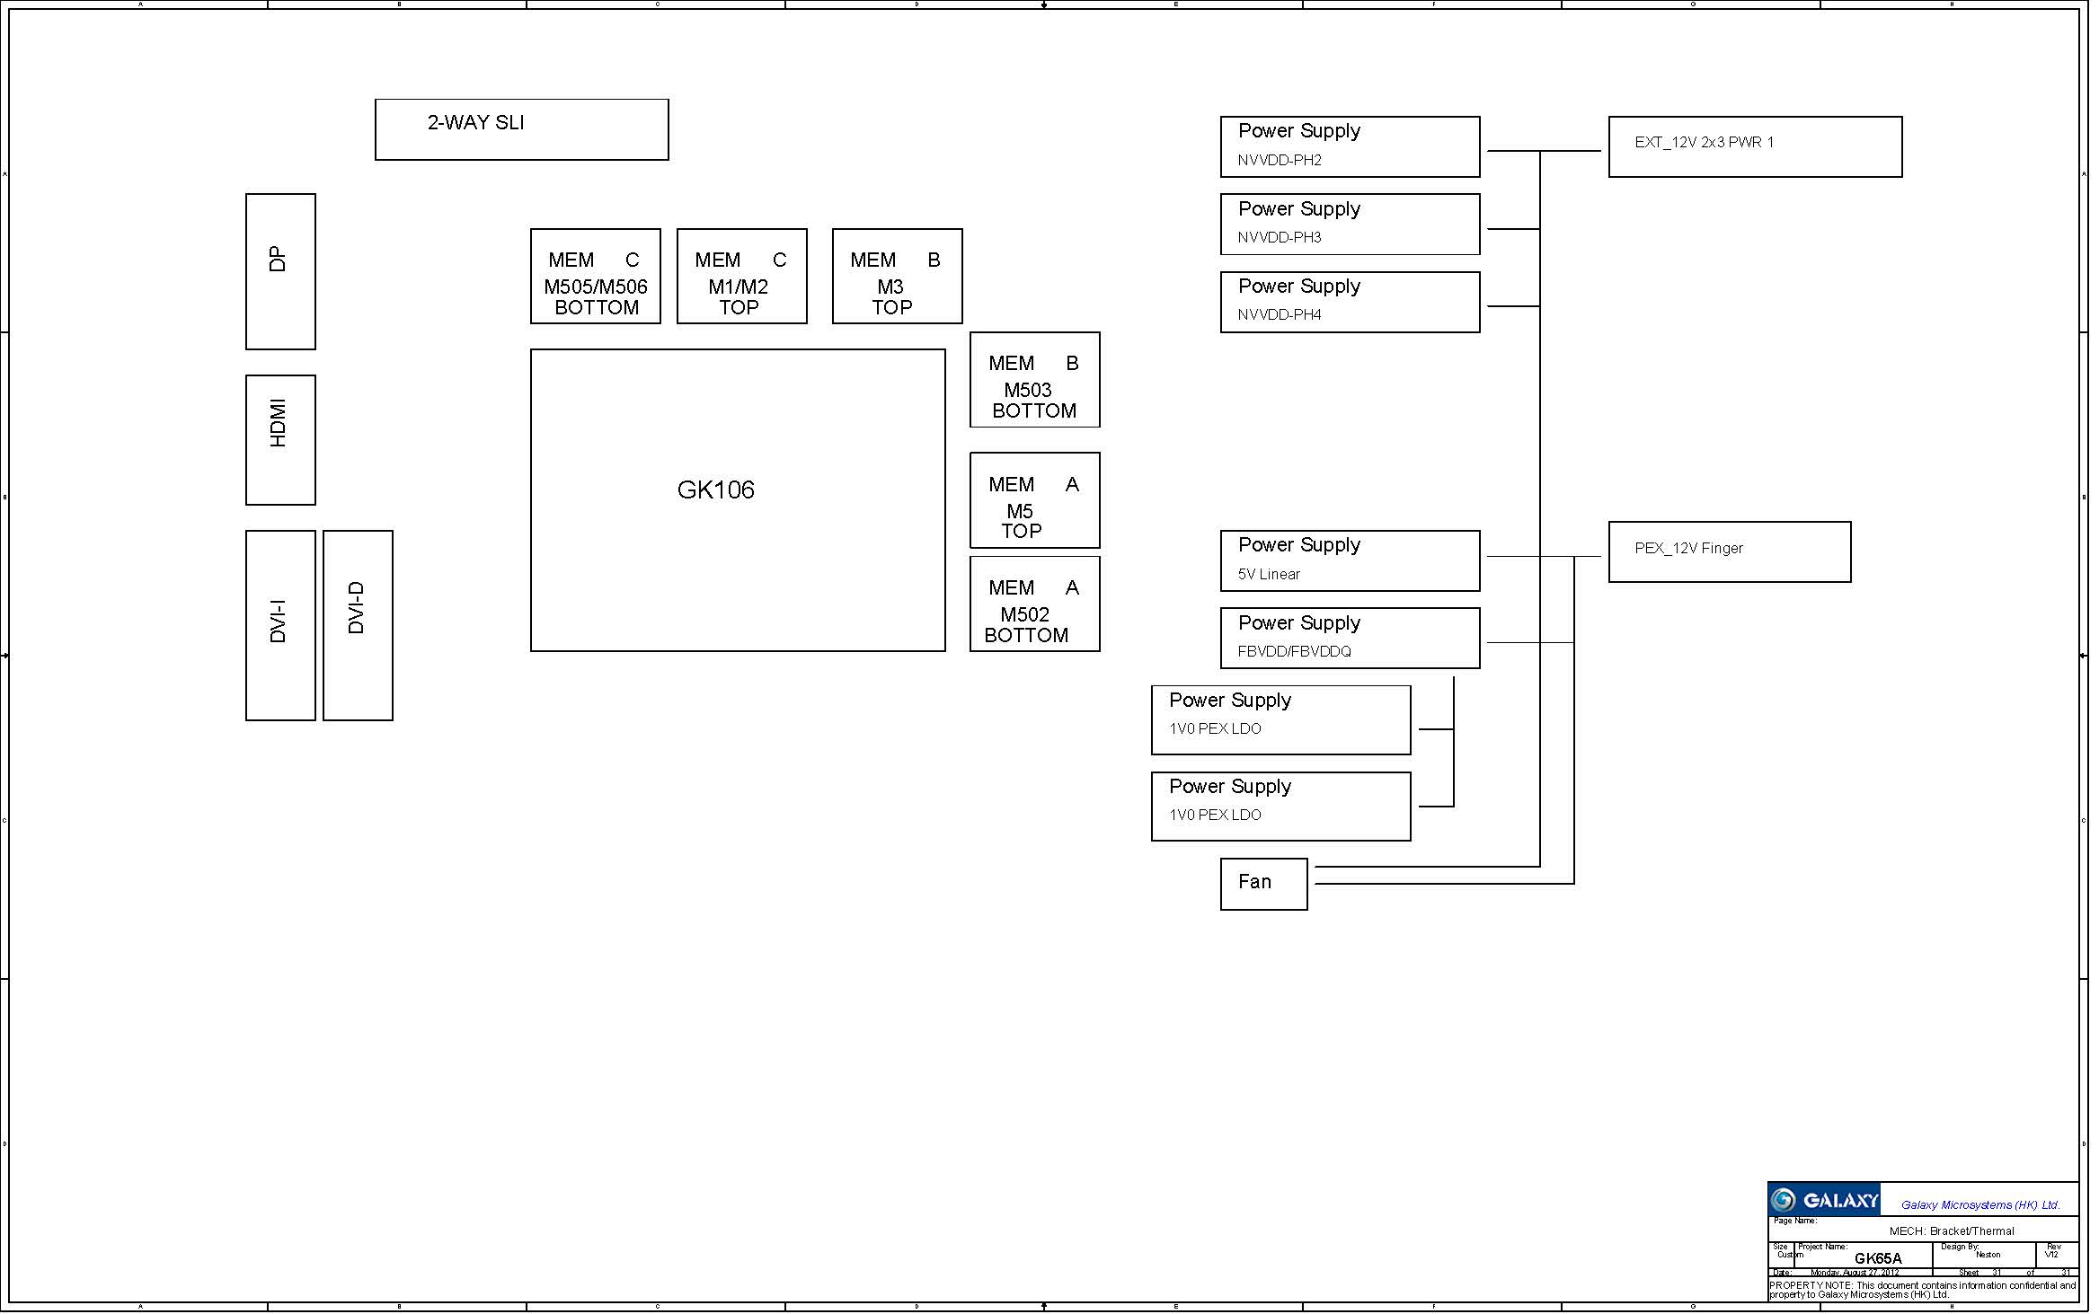
Task: Select MEM A M5 TOP block
Action: click(x=1034, y=499)
